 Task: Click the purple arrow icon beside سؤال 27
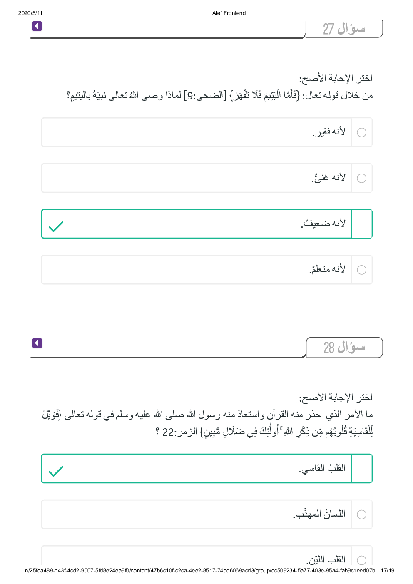click(37, 26)
